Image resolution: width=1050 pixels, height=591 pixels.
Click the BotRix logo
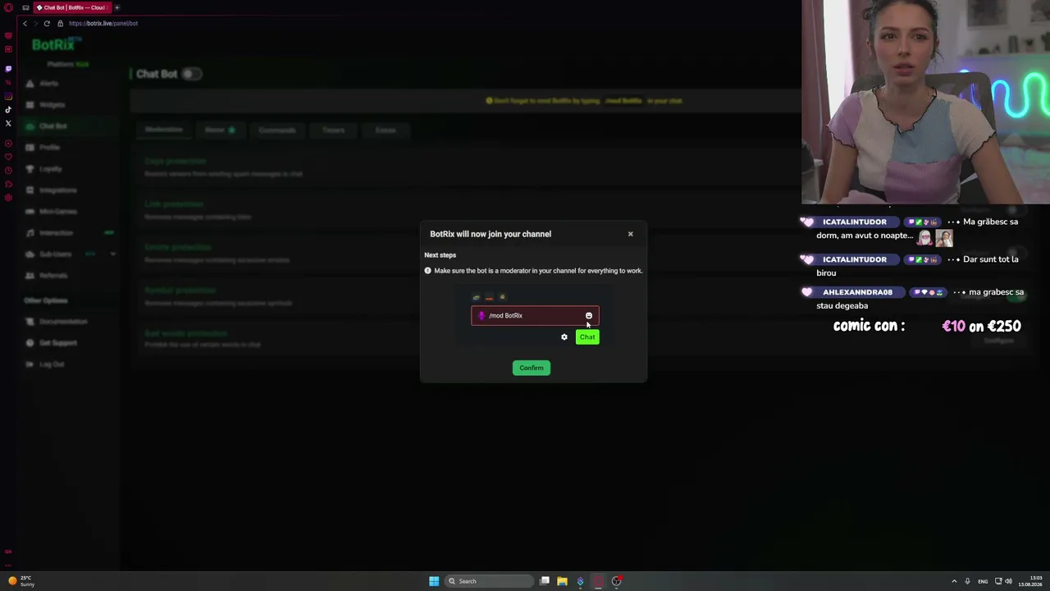[53, 45]
